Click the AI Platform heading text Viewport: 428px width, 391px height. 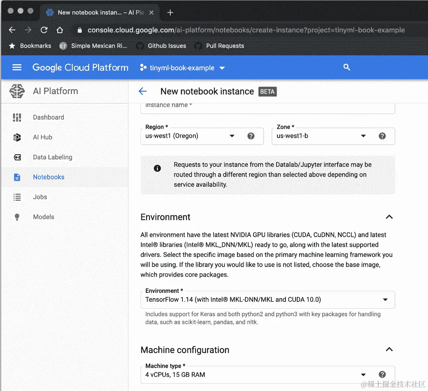[x=55, y=91]
